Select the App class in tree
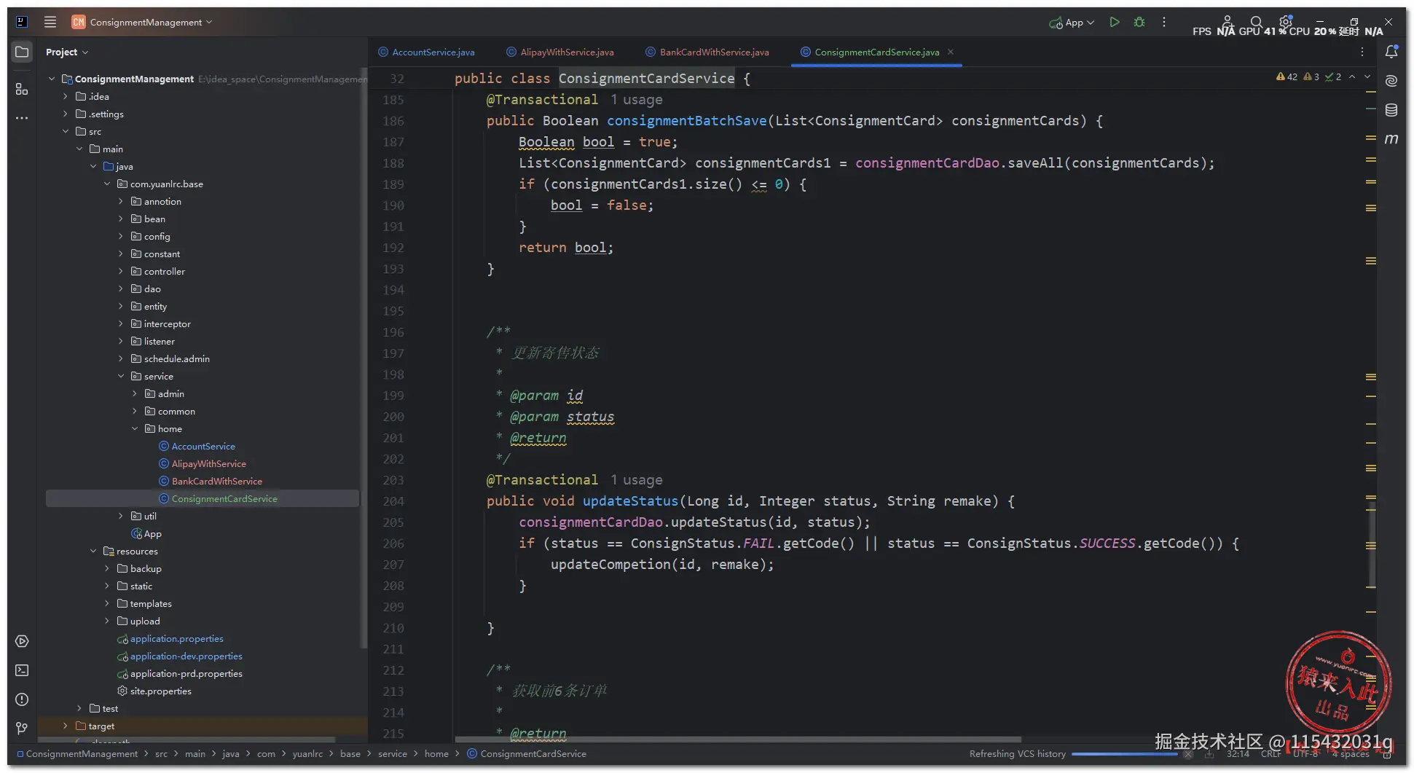The image size is (1414, 773). point(146,533)
